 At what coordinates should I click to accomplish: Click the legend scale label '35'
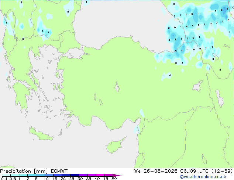pyautogui.click(x=89, y=179)
